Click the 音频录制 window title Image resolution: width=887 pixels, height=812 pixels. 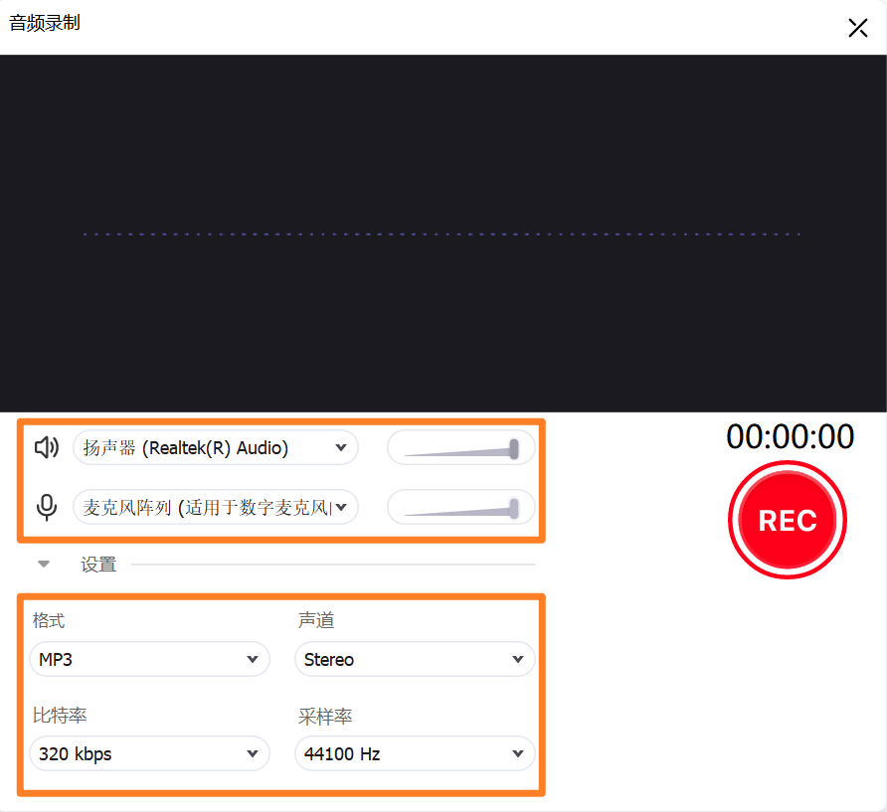pos(45,23)
